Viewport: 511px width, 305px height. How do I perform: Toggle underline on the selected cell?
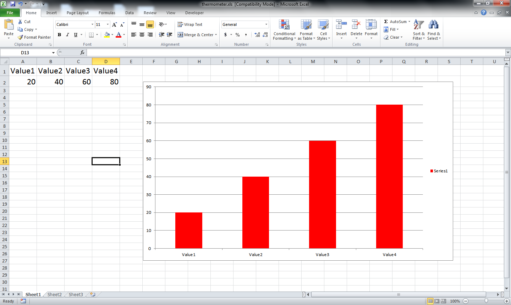tap(75, 35)
